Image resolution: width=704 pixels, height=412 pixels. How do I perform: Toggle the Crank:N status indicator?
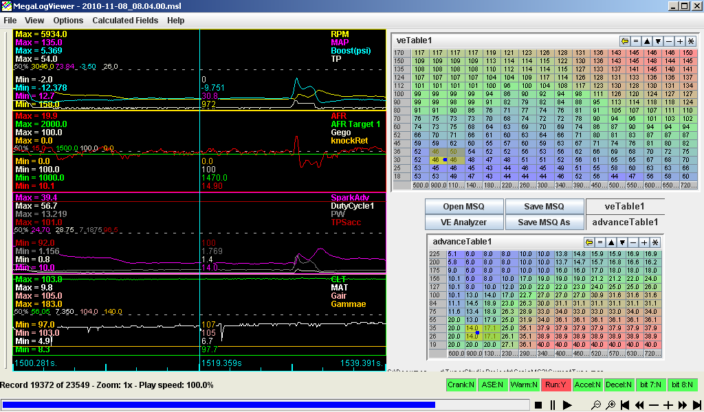pos(460,385)
